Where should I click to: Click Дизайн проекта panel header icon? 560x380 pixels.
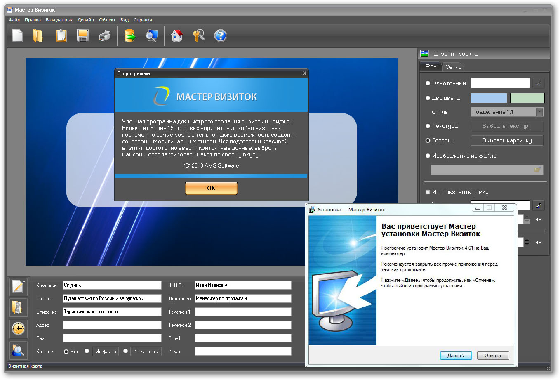pyautogui.click(x=424, y=53)
